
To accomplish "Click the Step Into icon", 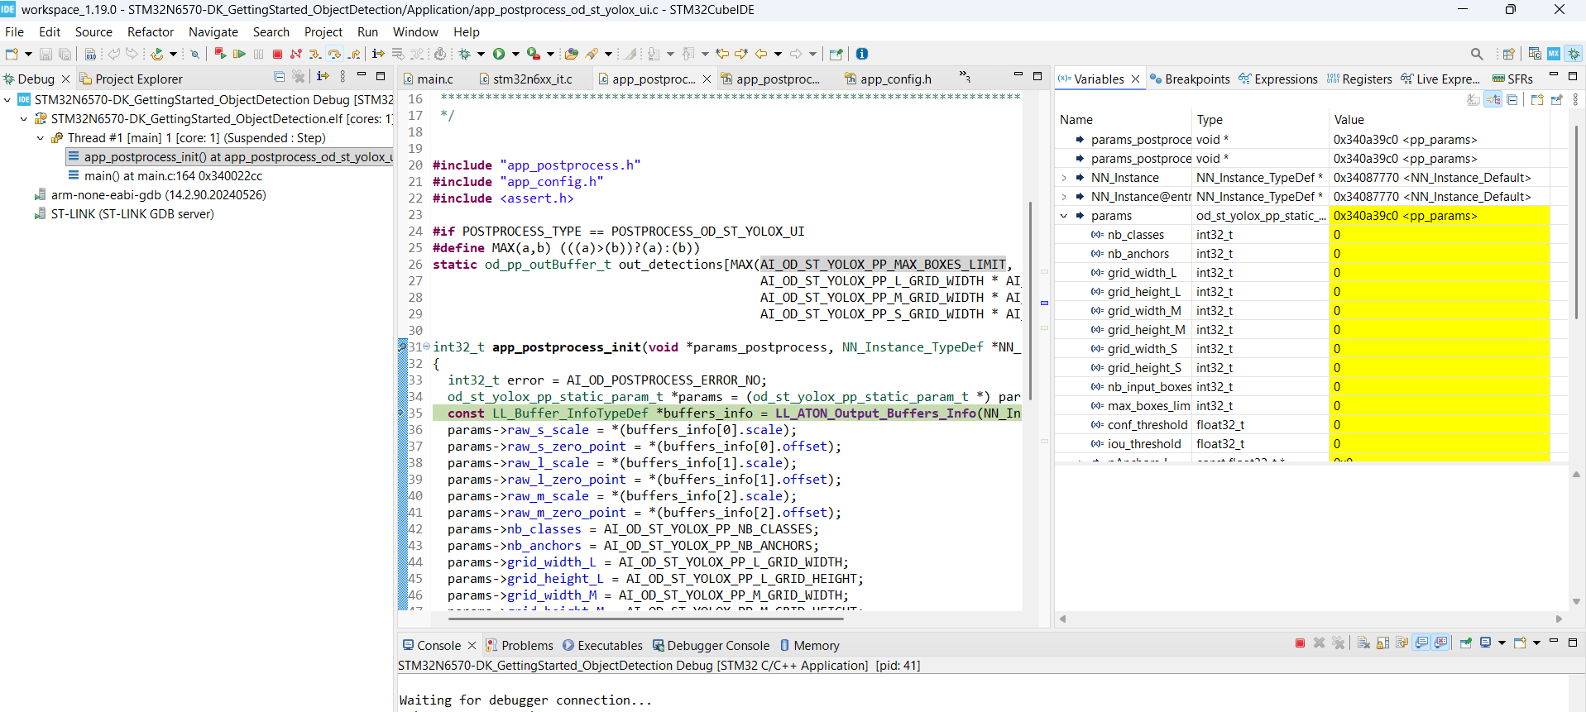I will point(315,54).
